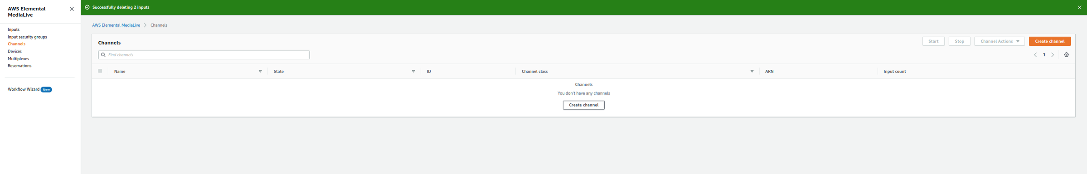Viewport: 1087px width, 174px height.
Task: Click the AWS Elemental MediaLive sidebar title
Action: [27, 12]
